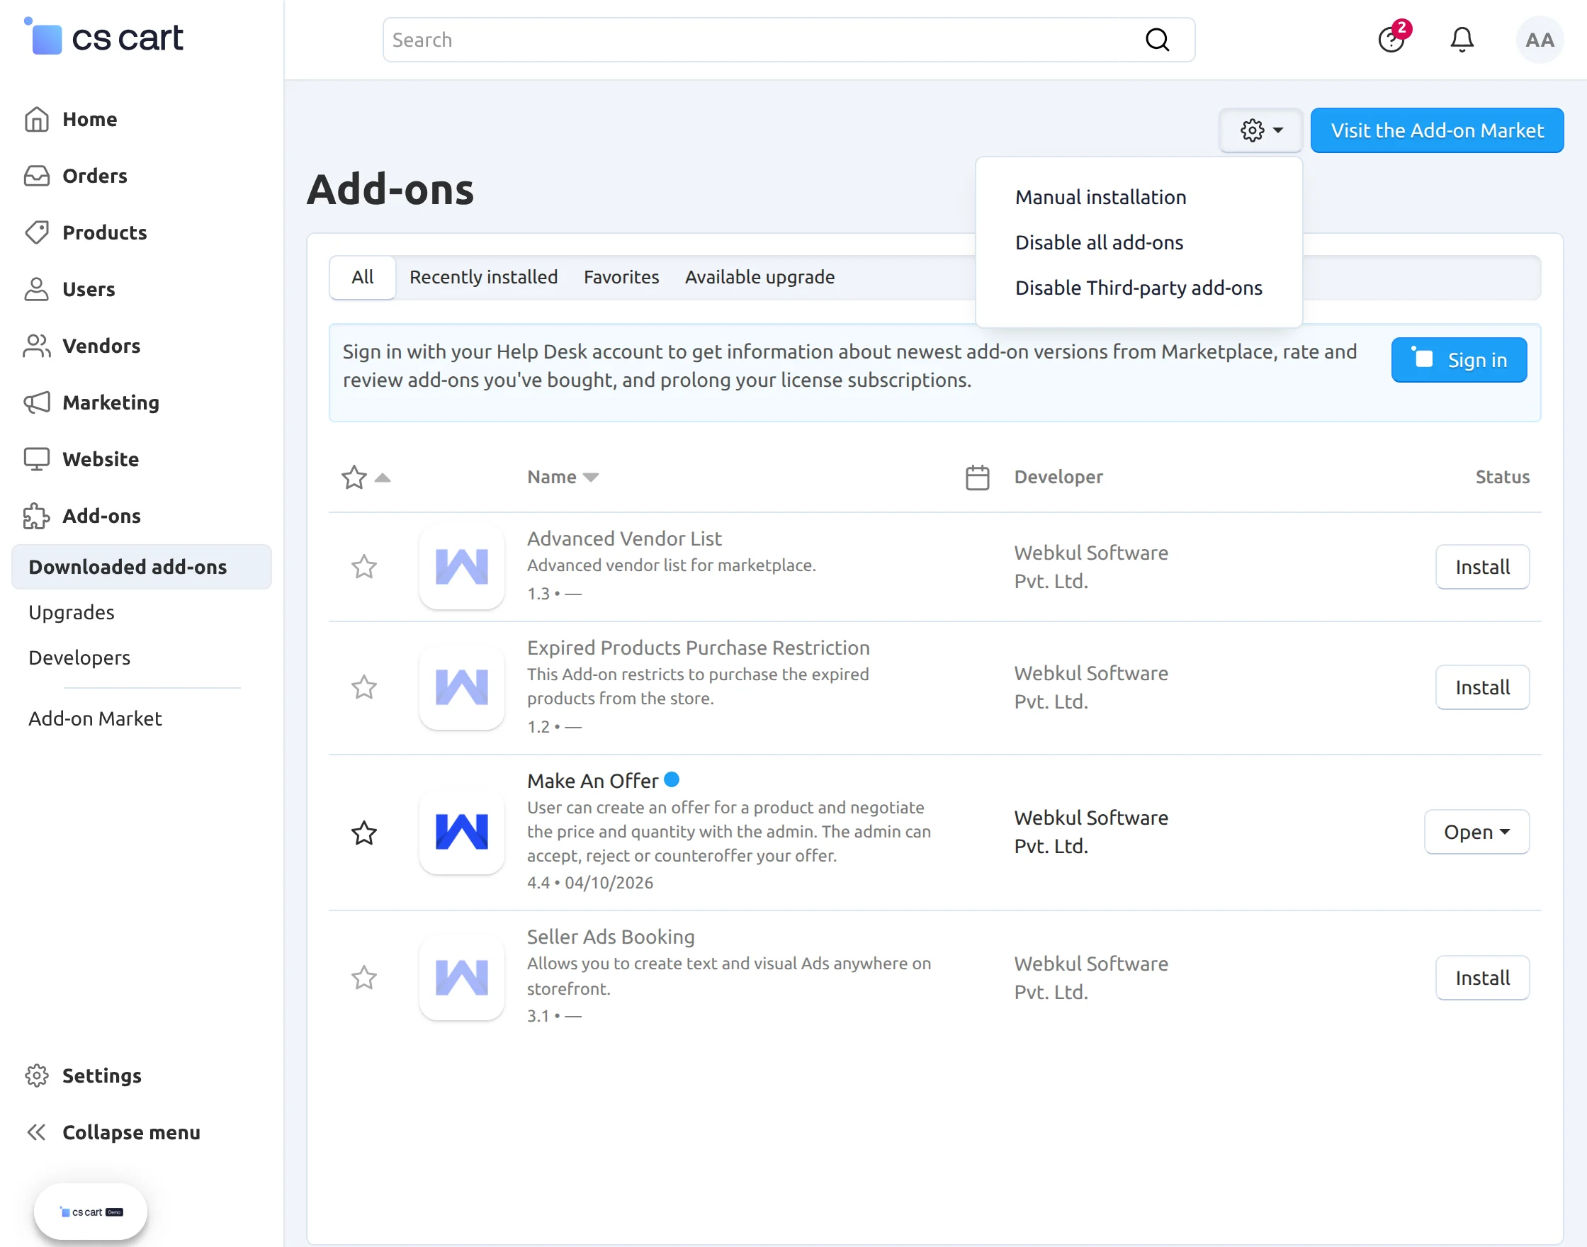The height and width of the screenshot is (1247, 1587).
Task: Expand Make An Offer Open dropdown
Action: click(1476, 832)
